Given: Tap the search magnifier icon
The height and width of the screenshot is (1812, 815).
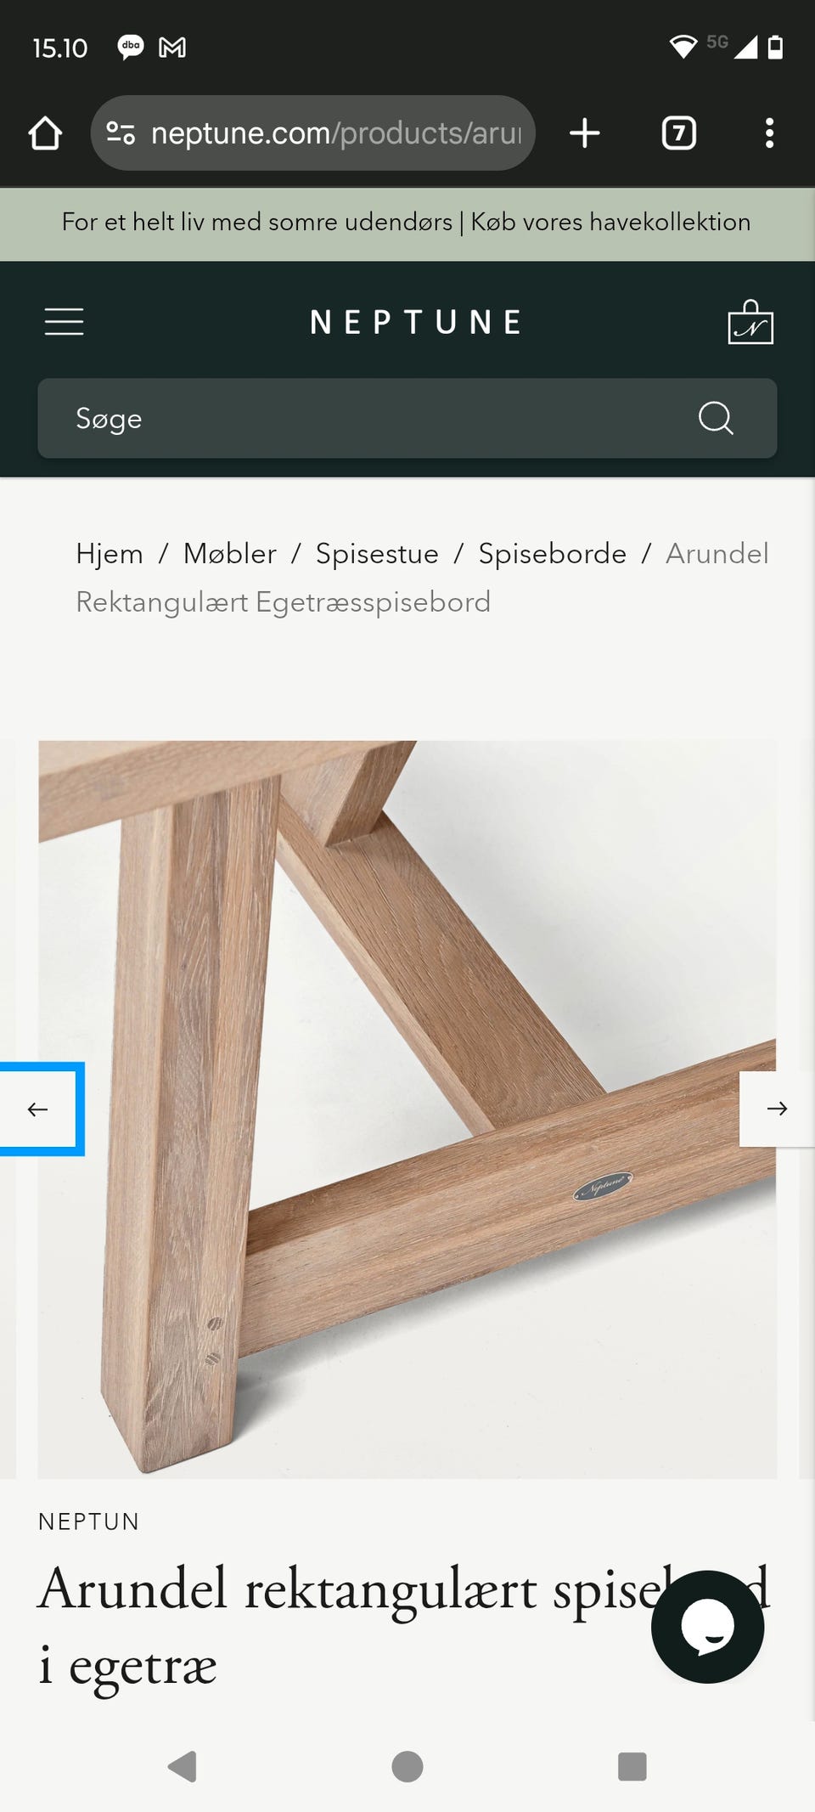Looking at the screenshot, I should 716,418.
